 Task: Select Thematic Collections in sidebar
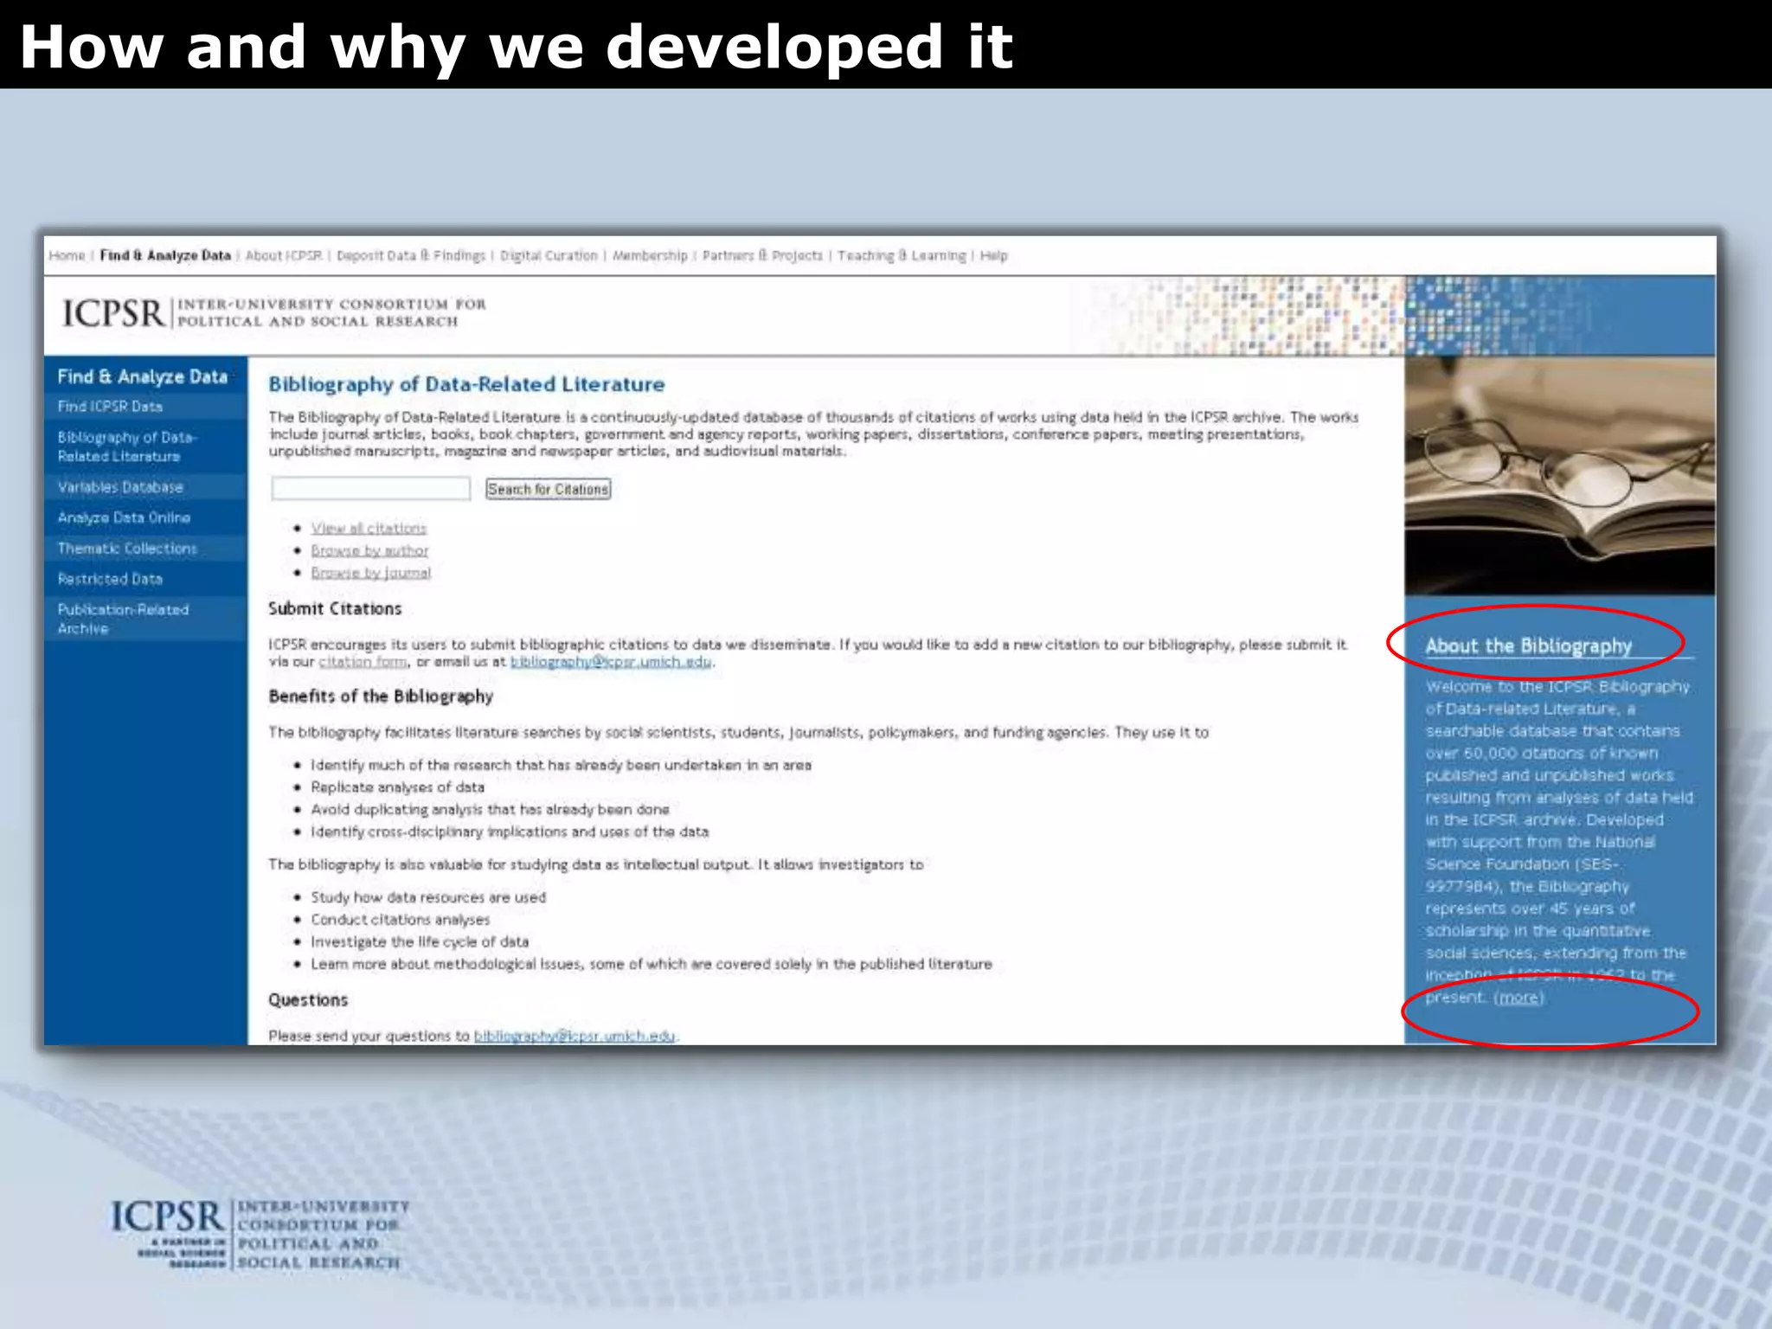pyautogui.click(x=127, y=549)
